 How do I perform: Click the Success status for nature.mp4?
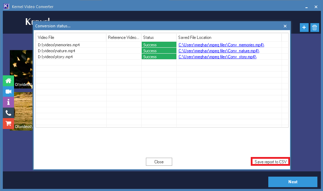pos(159,51)
